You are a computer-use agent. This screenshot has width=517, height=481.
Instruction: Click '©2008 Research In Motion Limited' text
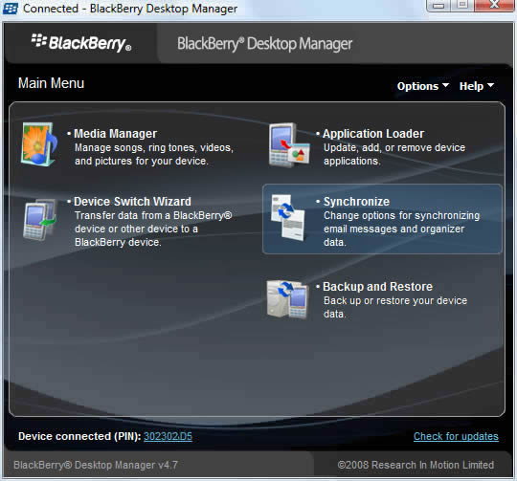pyautogui.click(x=416, y=465)
